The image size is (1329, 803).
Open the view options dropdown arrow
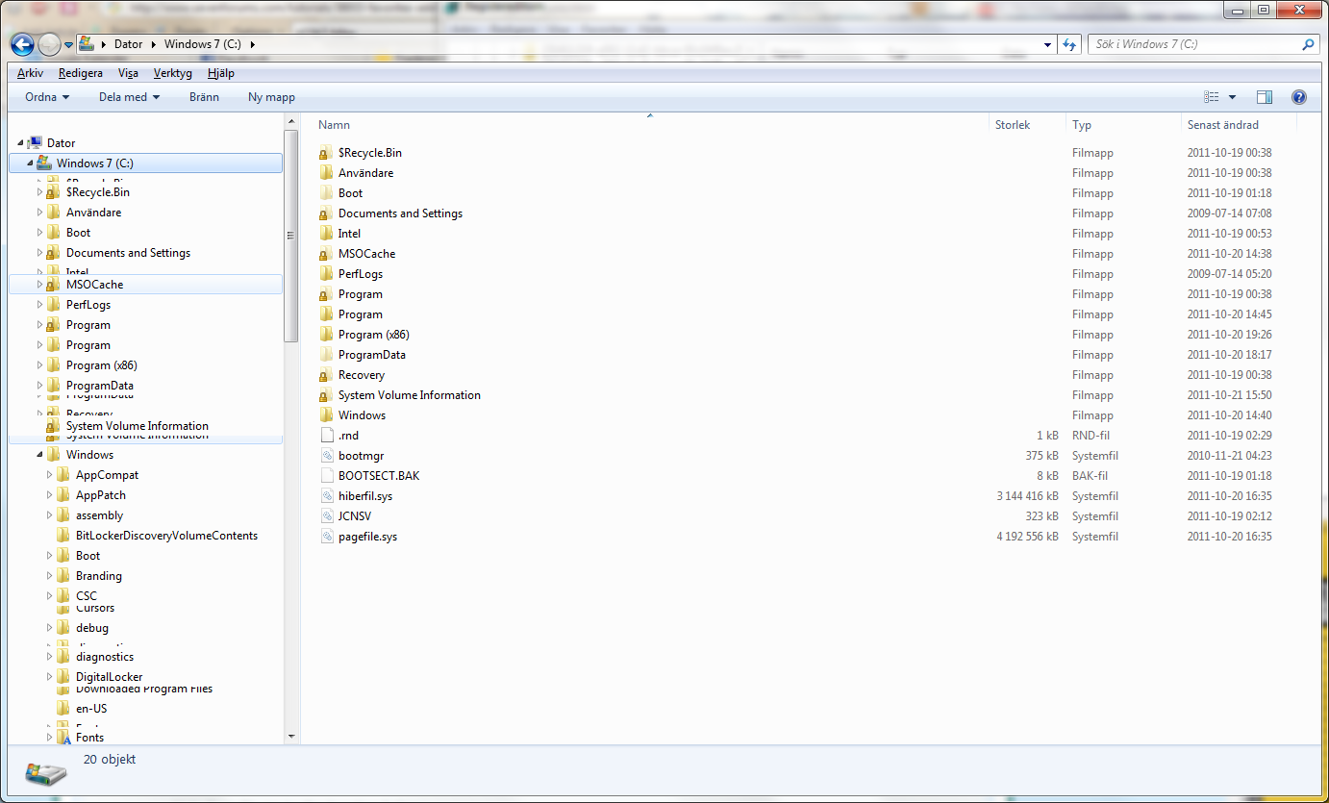(1232, 97)
